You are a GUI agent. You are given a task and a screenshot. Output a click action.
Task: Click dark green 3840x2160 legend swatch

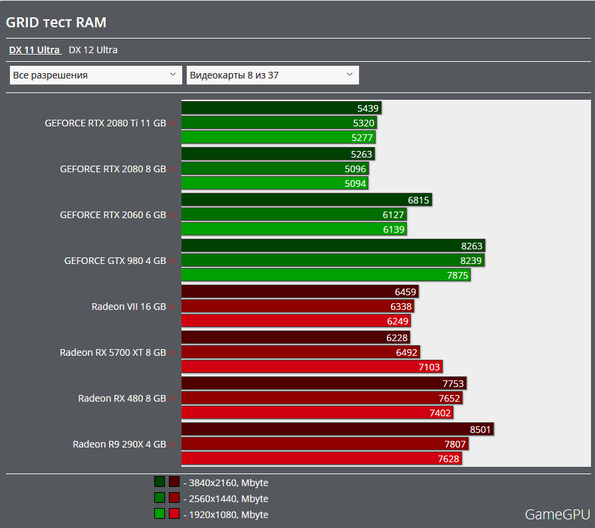point(160,481)
